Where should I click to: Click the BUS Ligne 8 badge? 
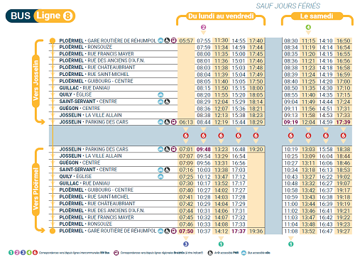coord(40,16)
